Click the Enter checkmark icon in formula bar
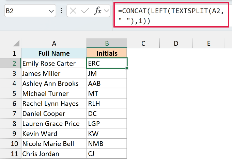 (85, 11)
